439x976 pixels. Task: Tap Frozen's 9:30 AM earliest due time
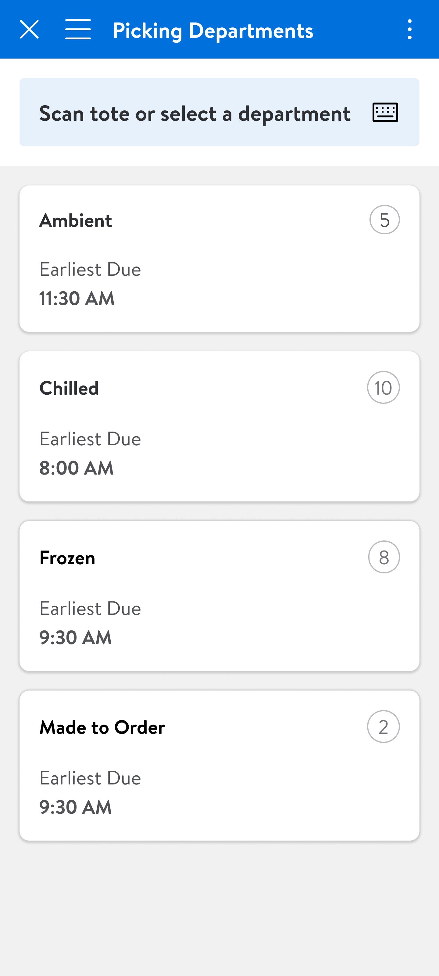76,637
